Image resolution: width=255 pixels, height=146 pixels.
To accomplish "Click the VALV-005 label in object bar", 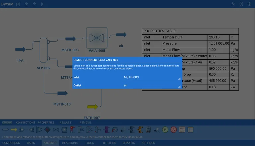I will click(x=7, y=122).
